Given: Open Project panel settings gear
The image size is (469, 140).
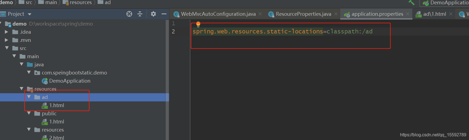Looking at the screenshot, I should coord(153,14).
